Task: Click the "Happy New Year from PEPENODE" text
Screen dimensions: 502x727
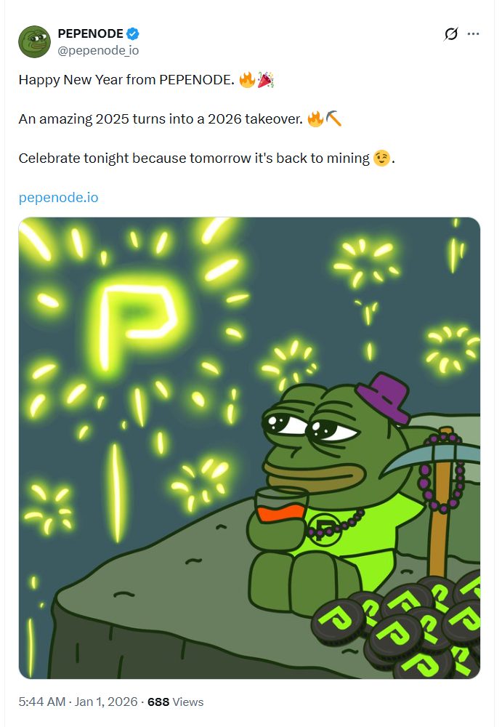Action: pos(126,80)
